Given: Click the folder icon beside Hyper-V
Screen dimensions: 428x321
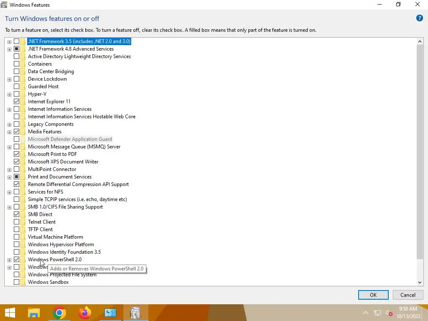Looking at the screenshot, I should tap(23, 94).
